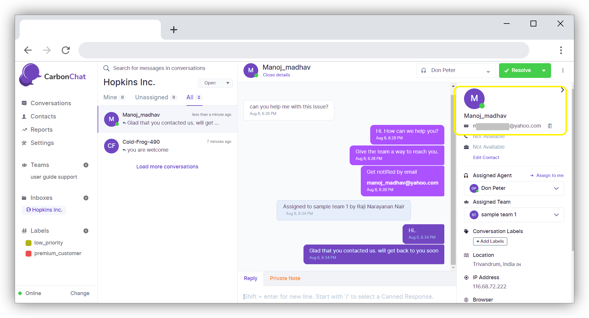This screenshot has height=318, width=589.
Task: Open conversation options three-dot menu
Action: click(x=563, y=70)
